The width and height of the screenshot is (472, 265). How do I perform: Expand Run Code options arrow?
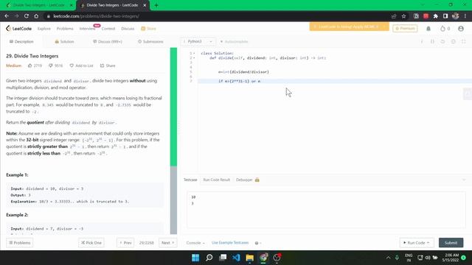[428, 243]
